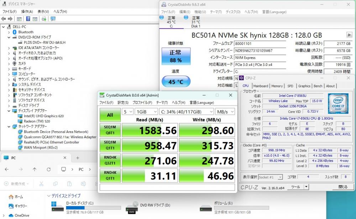This screenshot has width=356, height=219.
Task: Expand the キーボード node
Action: point(9,69)
